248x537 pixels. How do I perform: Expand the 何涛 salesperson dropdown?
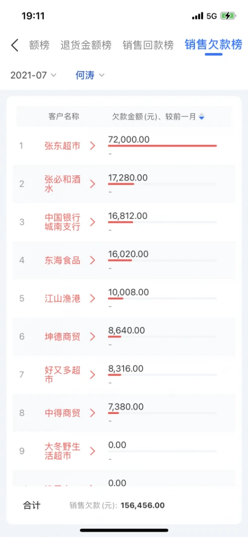90,75
